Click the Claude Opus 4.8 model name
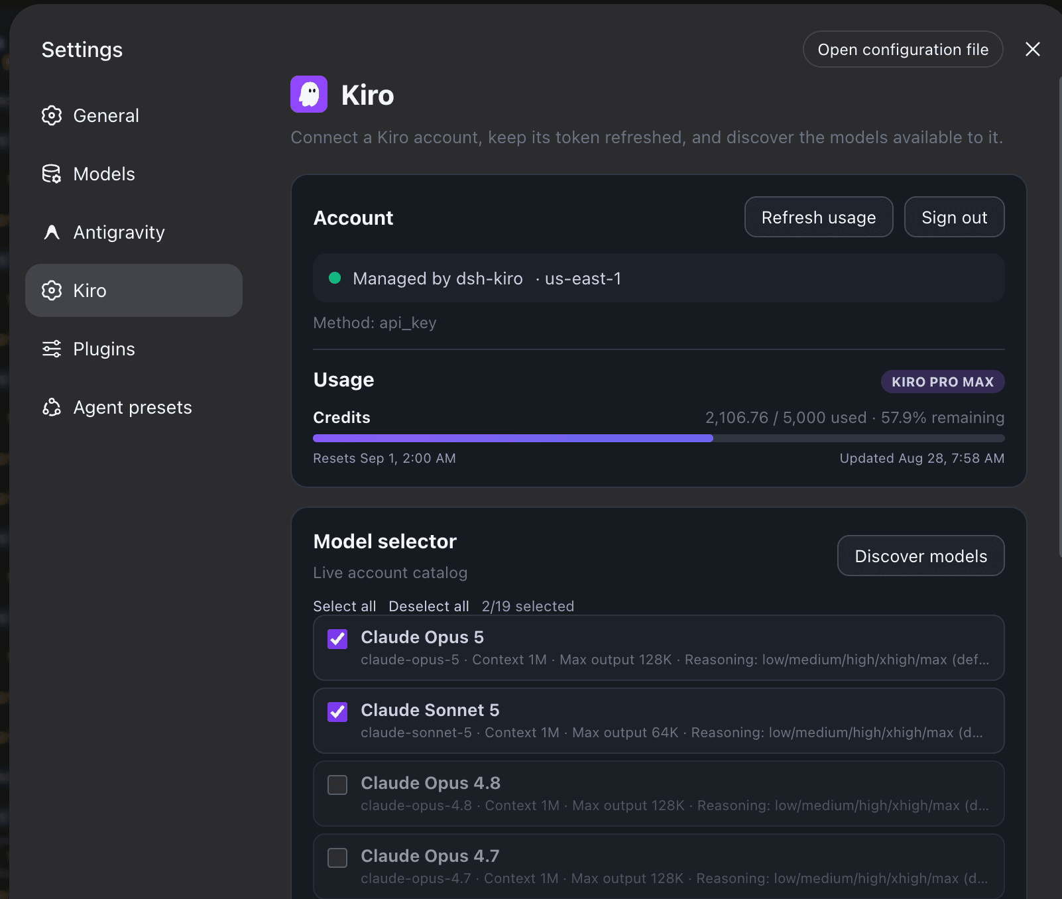Viewport: 1062px width, 899px height. 431,783
